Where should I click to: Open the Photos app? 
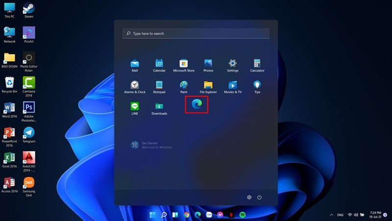pos(208,66)
